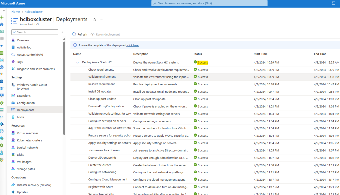Click the Rerun deployment cloud icon

92,34
